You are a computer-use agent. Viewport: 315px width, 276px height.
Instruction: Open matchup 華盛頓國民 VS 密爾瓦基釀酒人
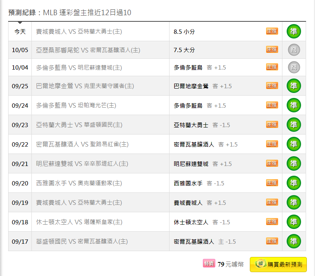pos(82,241)
